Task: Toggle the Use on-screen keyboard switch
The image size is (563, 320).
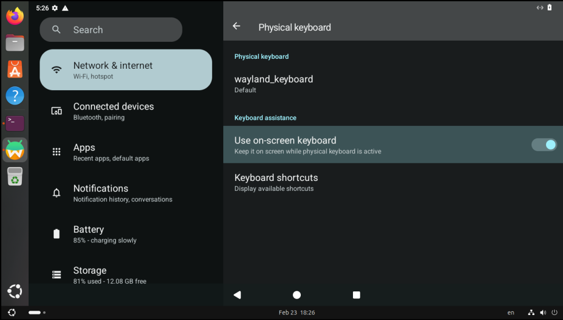Action: [544, 145]
